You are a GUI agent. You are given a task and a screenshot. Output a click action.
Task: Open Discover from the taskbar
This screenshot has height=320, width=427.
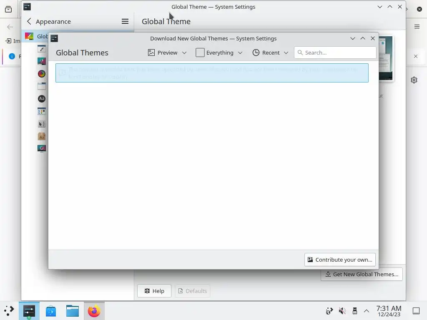click(51, 311)
